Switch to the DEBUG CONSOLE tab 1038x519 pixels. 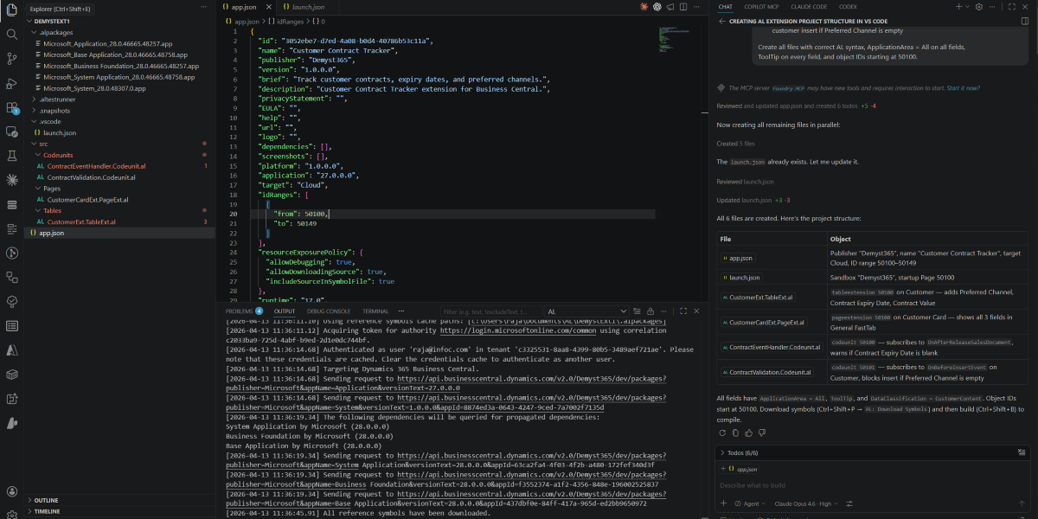click(x=329, y=311)
